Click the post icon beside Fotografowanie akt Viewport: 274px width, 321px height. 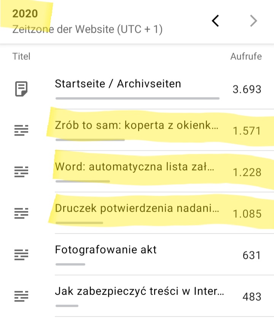click(21, 255)
